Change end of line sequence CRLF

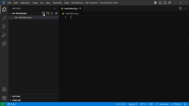tap(151, 104)
